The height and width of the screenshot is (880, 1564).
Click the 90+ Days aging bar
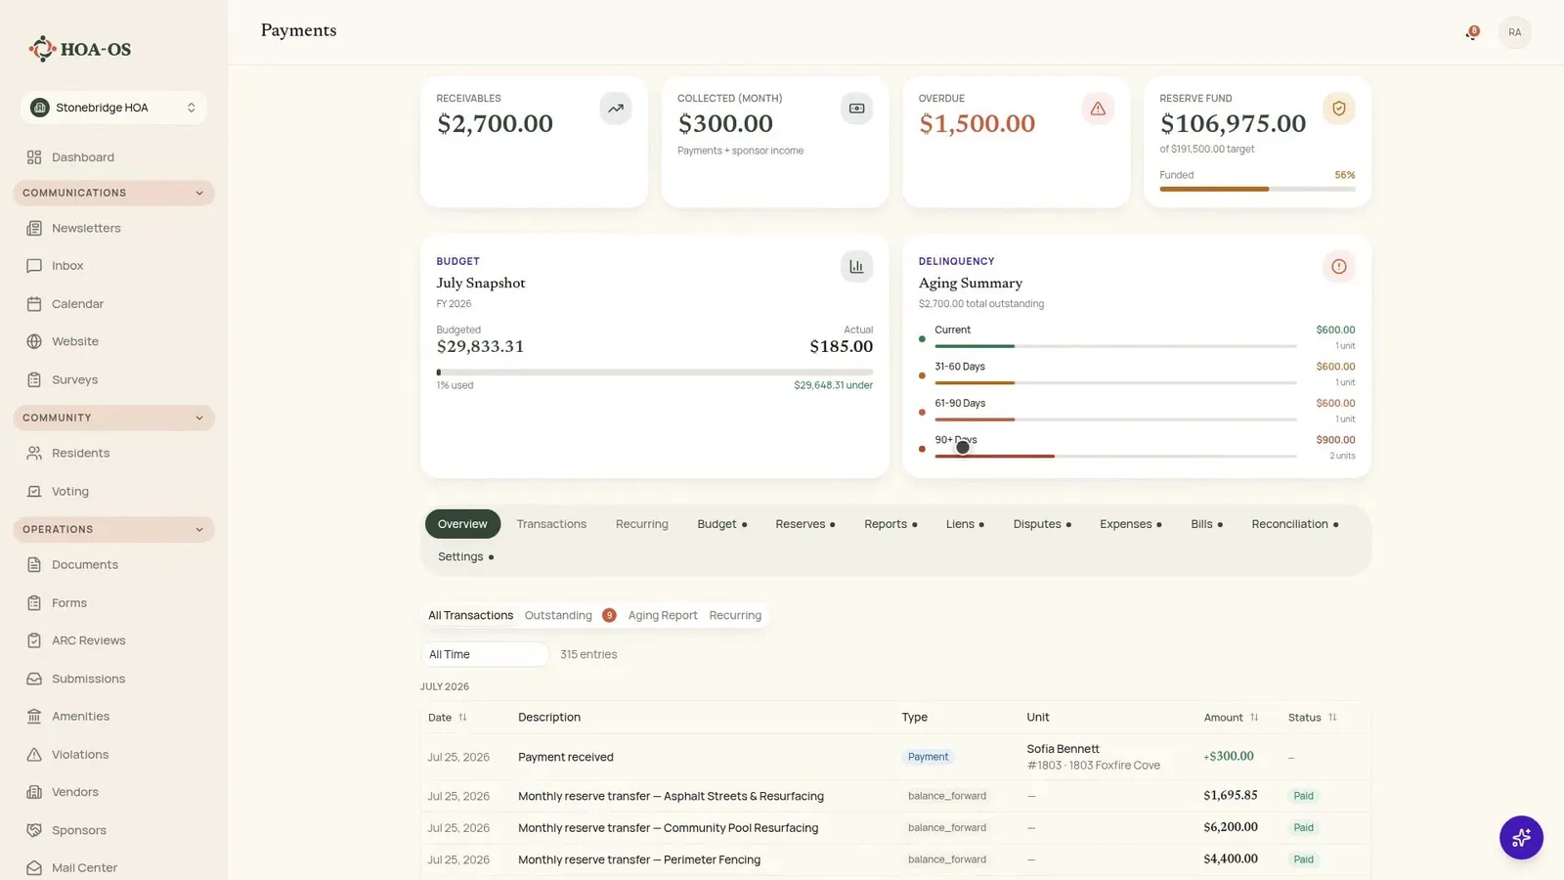point(1115,456)
